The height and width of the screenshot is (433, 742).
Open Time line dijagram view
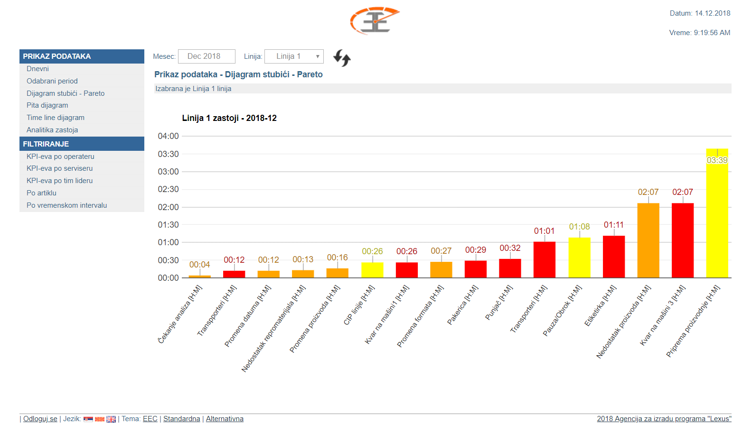pyautogui.click(x=56, y=118)
